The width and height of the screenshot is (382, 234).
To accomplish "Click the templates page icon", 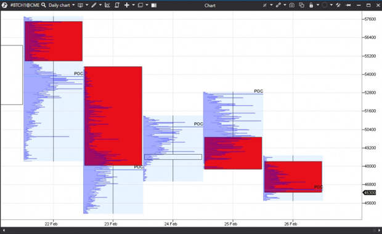I will [117, 5].
